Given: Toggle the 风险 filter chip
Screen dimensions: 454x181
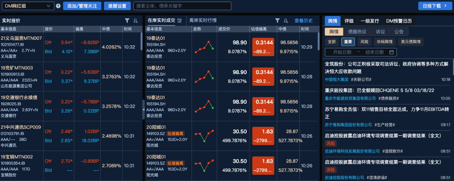Looking at the screenshot, I should 364,42.
